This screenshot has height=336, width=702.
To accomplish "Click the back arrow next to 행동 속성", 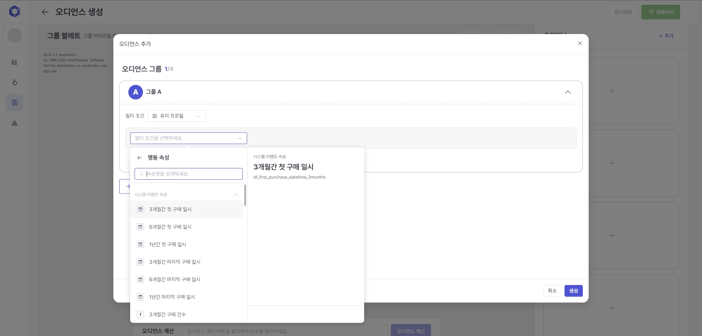I will click(x=139, y=158).
